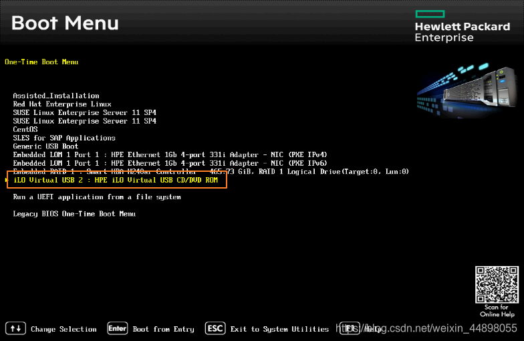This screenshot has width=524, height=341.
Task: Select the Assisted_Installation boot entry
Action: click(56, 96)
